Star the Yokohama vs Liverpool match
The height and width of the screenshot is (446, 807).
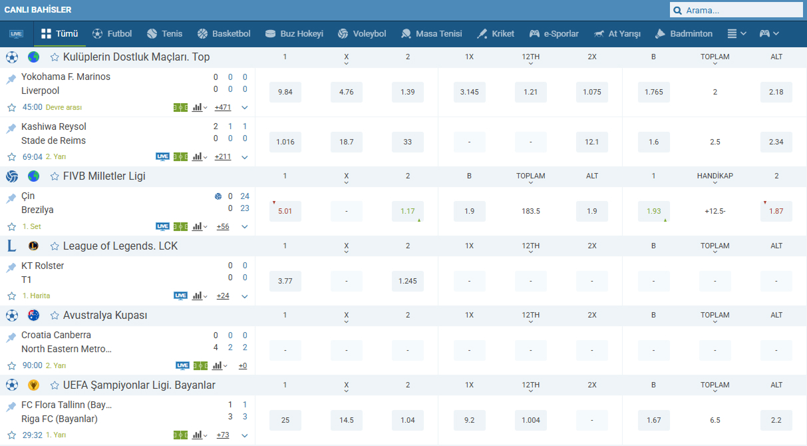click(x=11, y=107)
